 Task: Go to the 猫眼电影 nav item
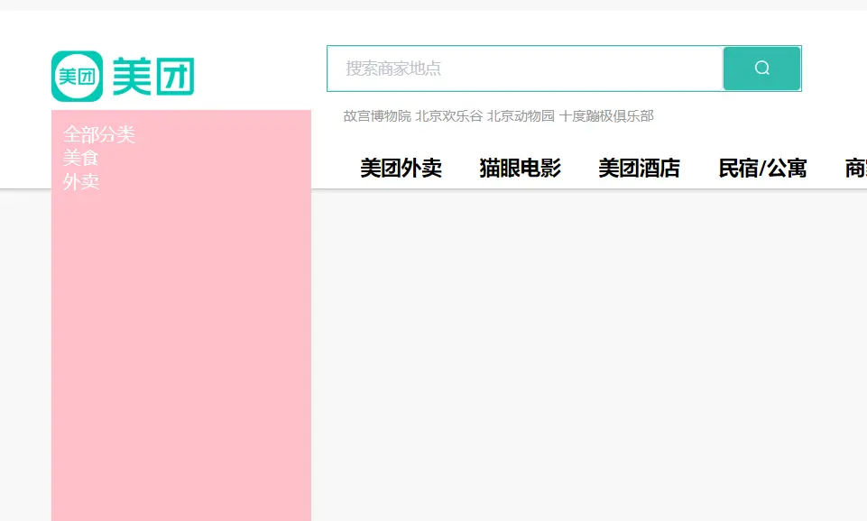pyautogui.click(x=521, y=168)
